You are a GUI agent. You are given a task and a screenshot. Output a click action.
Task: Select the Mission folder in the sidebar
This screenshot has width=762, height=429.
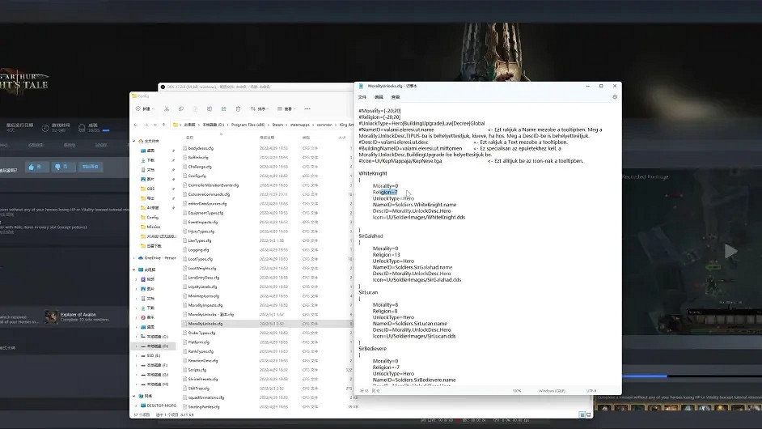[x=153, y=227]
